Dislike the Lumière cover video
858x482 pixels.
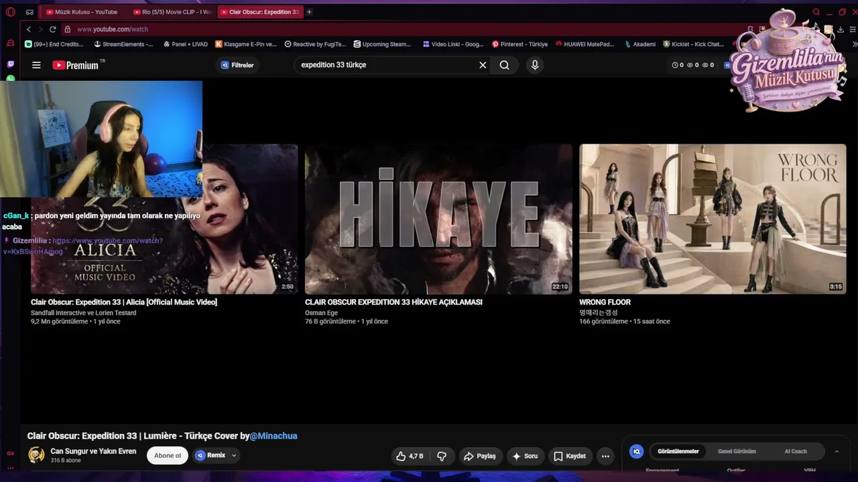[x=442, y=456]
